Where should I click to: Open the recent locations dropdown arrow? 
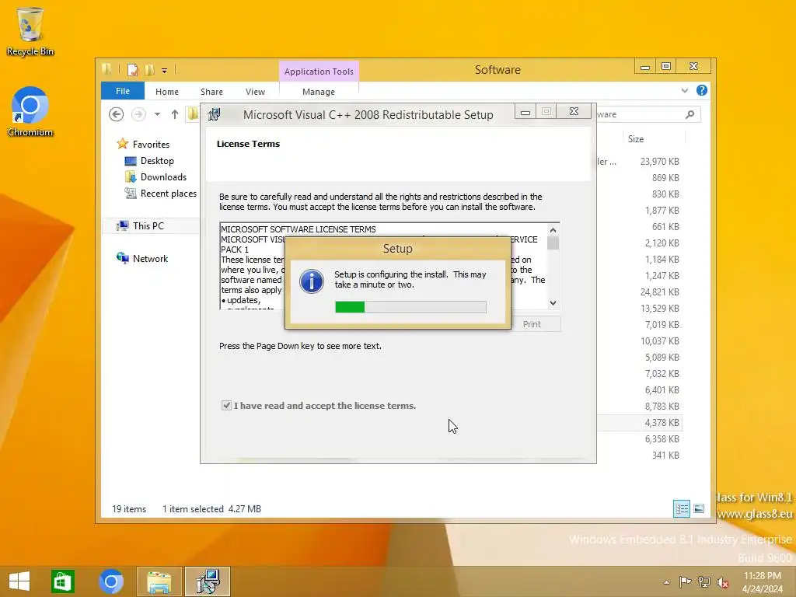coord(157,114)
